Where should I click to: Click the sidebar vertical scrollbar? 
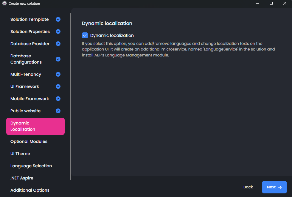[70, 96]
